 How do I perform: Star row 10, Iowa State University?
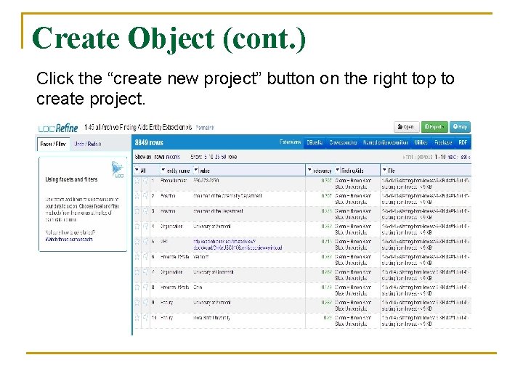137,318
